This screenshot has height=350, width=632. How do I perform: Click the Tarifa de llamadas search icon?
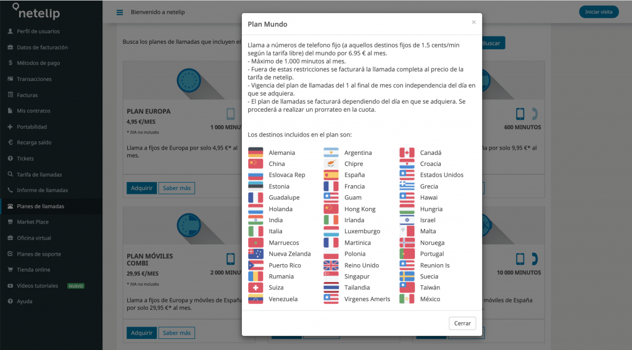click(10, 174)
